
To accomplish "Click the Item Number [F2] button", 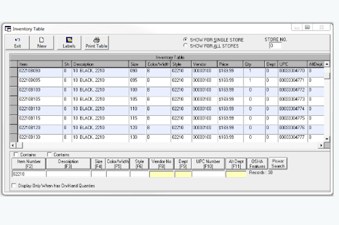I will coord(29,163).
